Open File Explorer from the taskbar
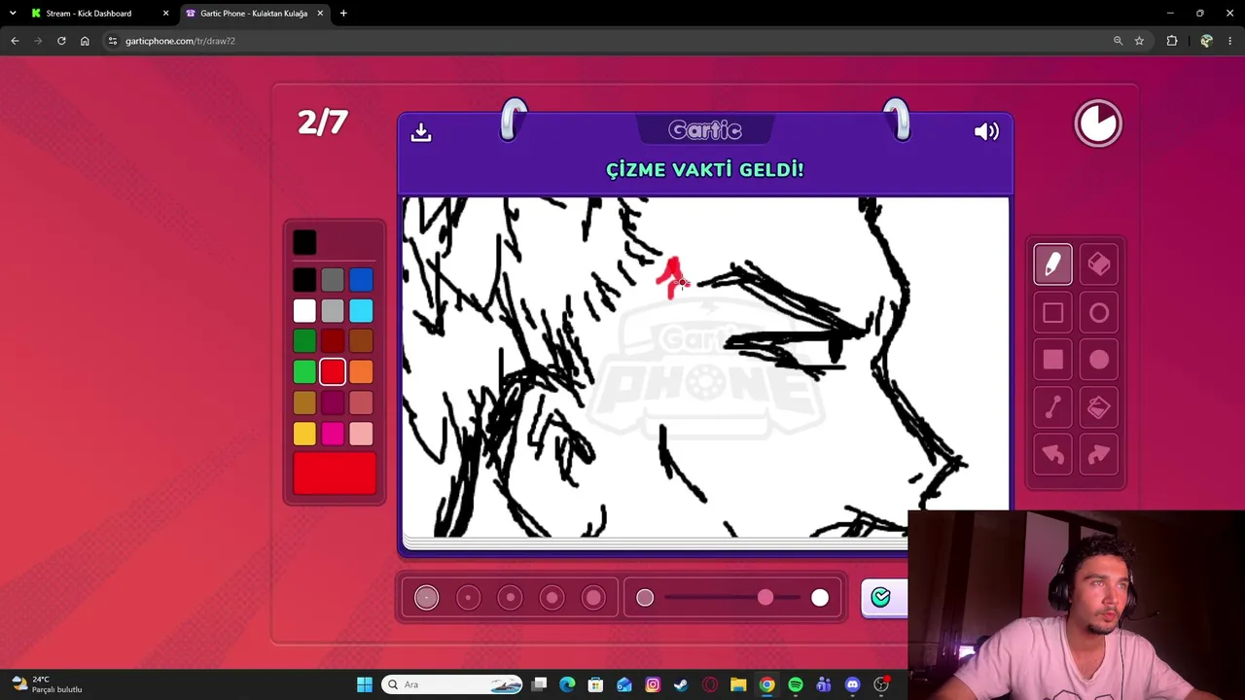 [x=738, y=684]
